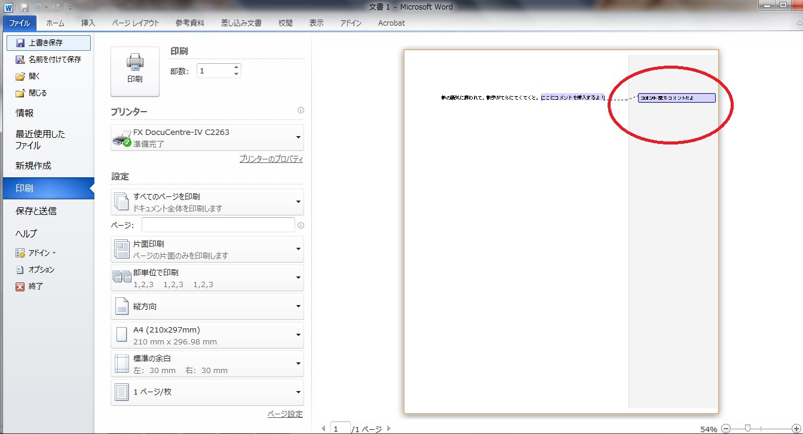Image resolution: width=803 pixels, height=434 pixels.
Task: Open プリンターのプロパティ link
Action: 271,159
